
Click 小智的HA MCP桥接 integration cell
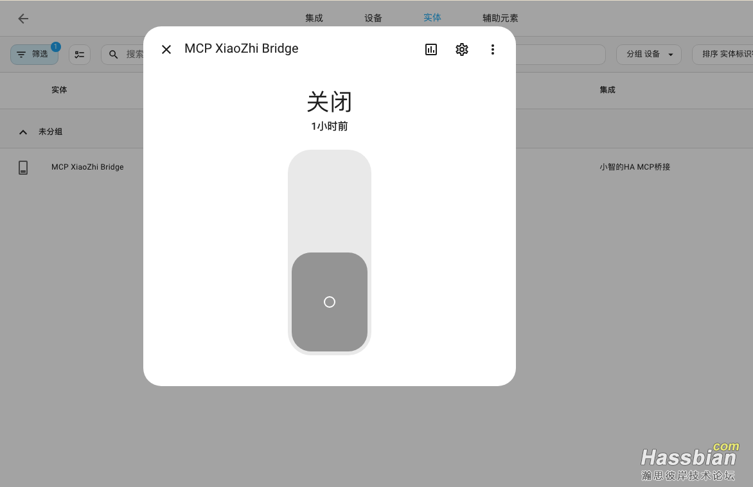click(635, 167)
